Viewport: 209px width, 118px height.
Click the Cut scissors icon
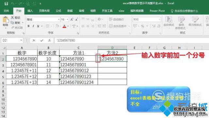tap(12, 17)
